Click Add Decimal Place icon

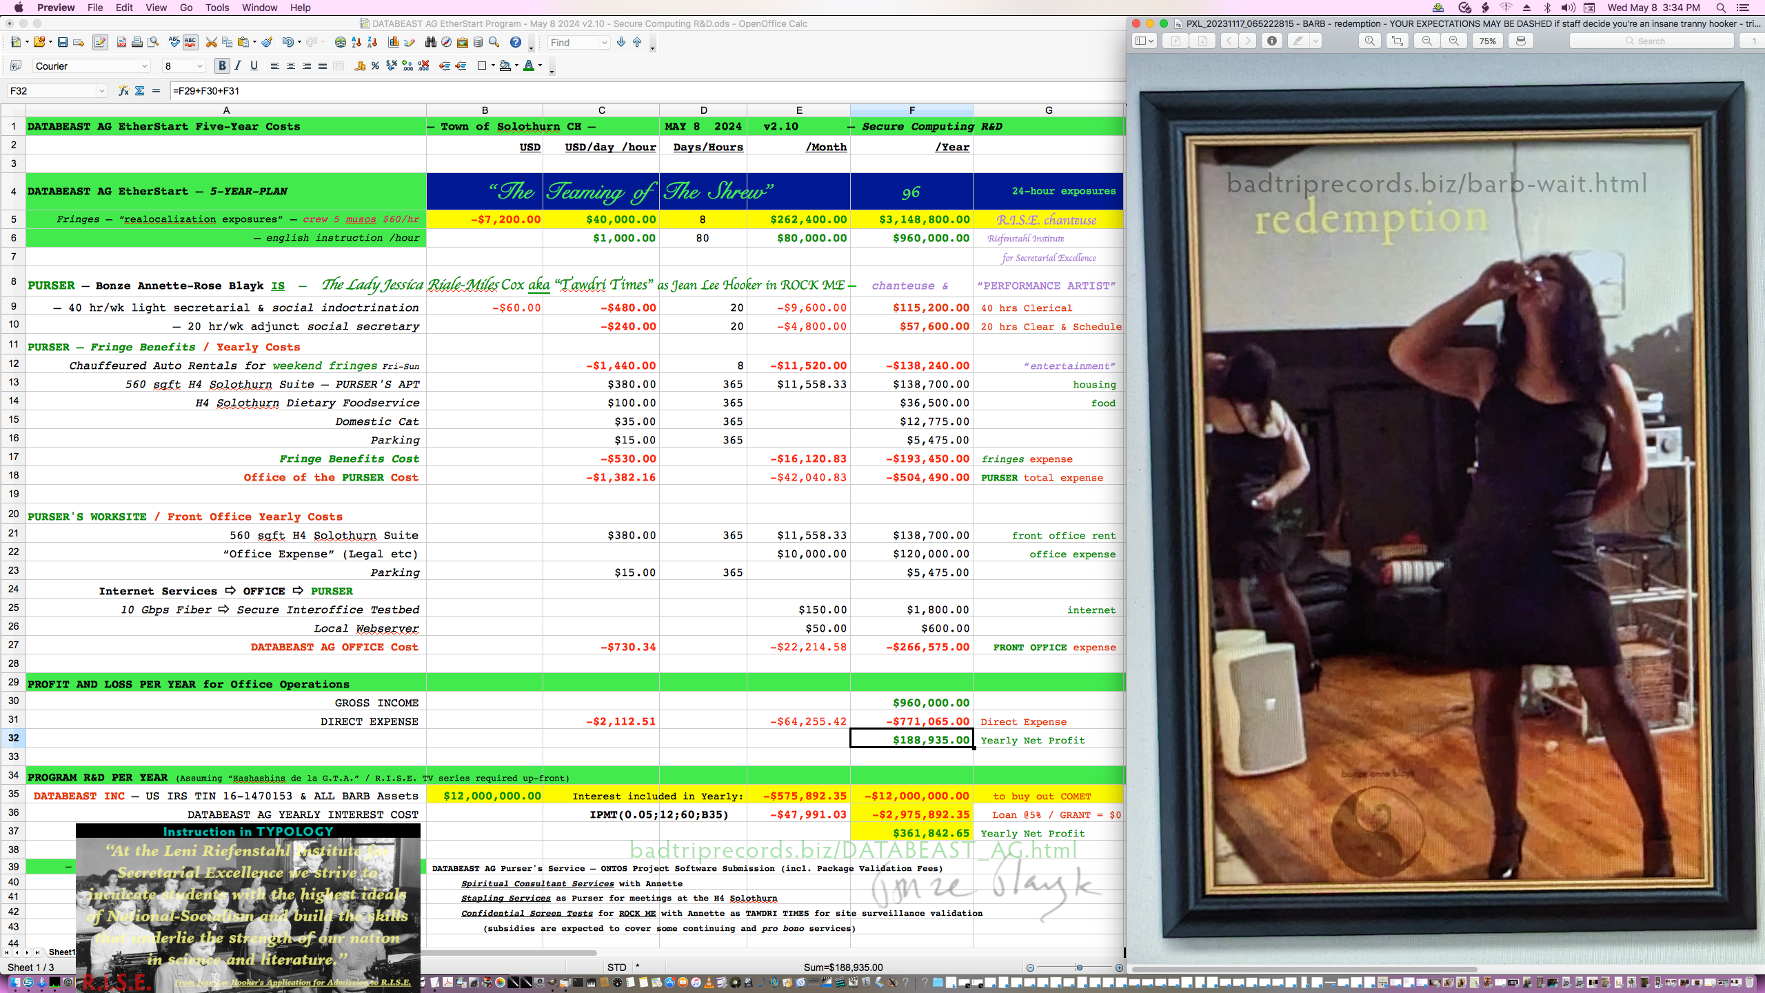click(407, 66)
